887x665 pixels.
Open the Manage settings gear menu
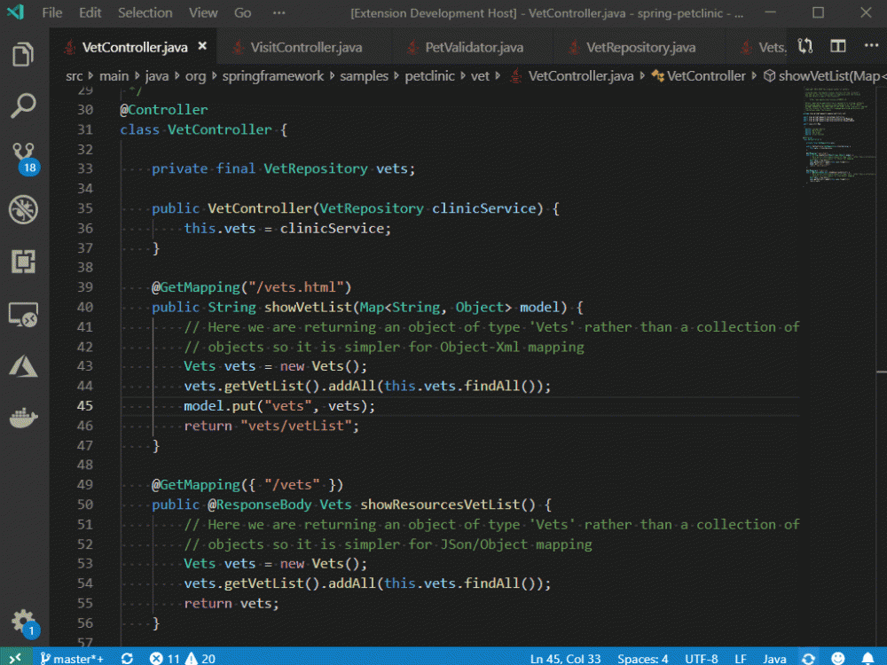[24, 622]
